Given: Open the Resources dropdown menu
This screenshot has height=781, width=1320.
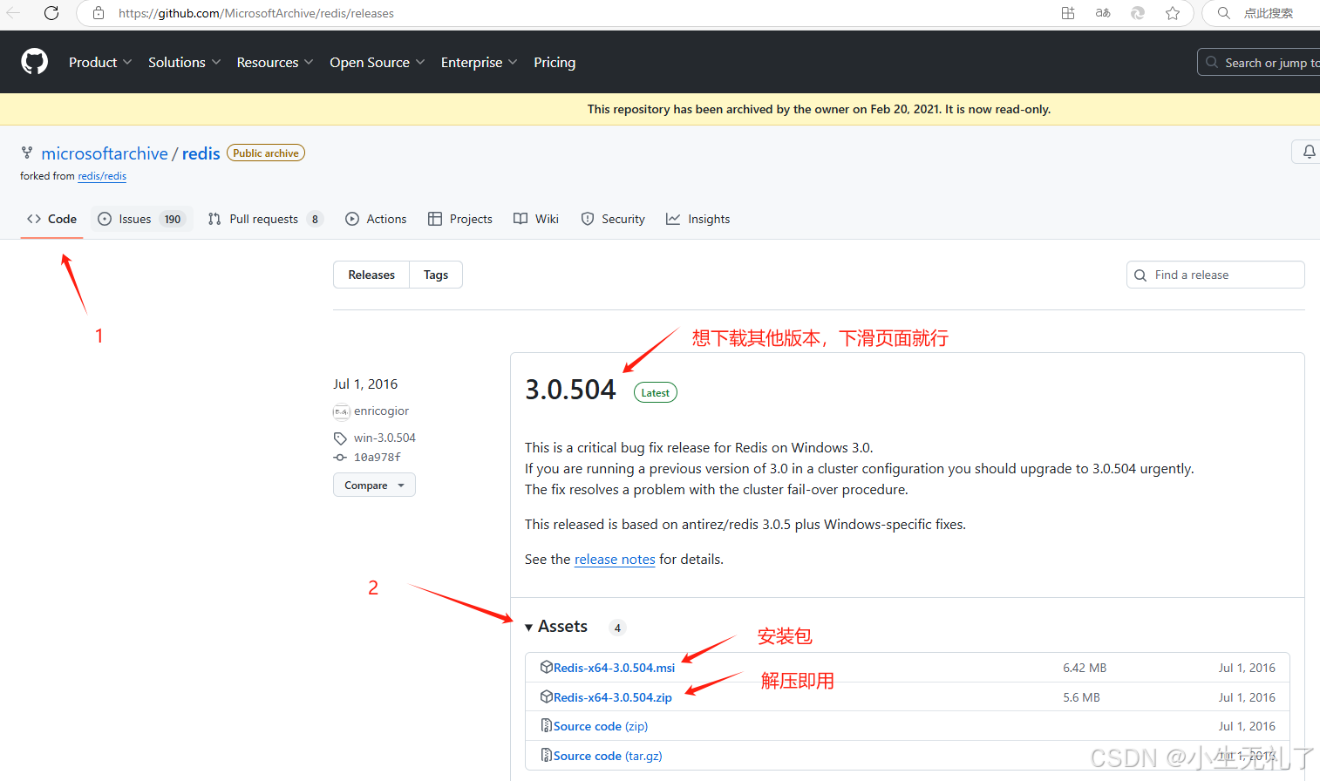Looking at the screenshot, I should click(275, 62).
